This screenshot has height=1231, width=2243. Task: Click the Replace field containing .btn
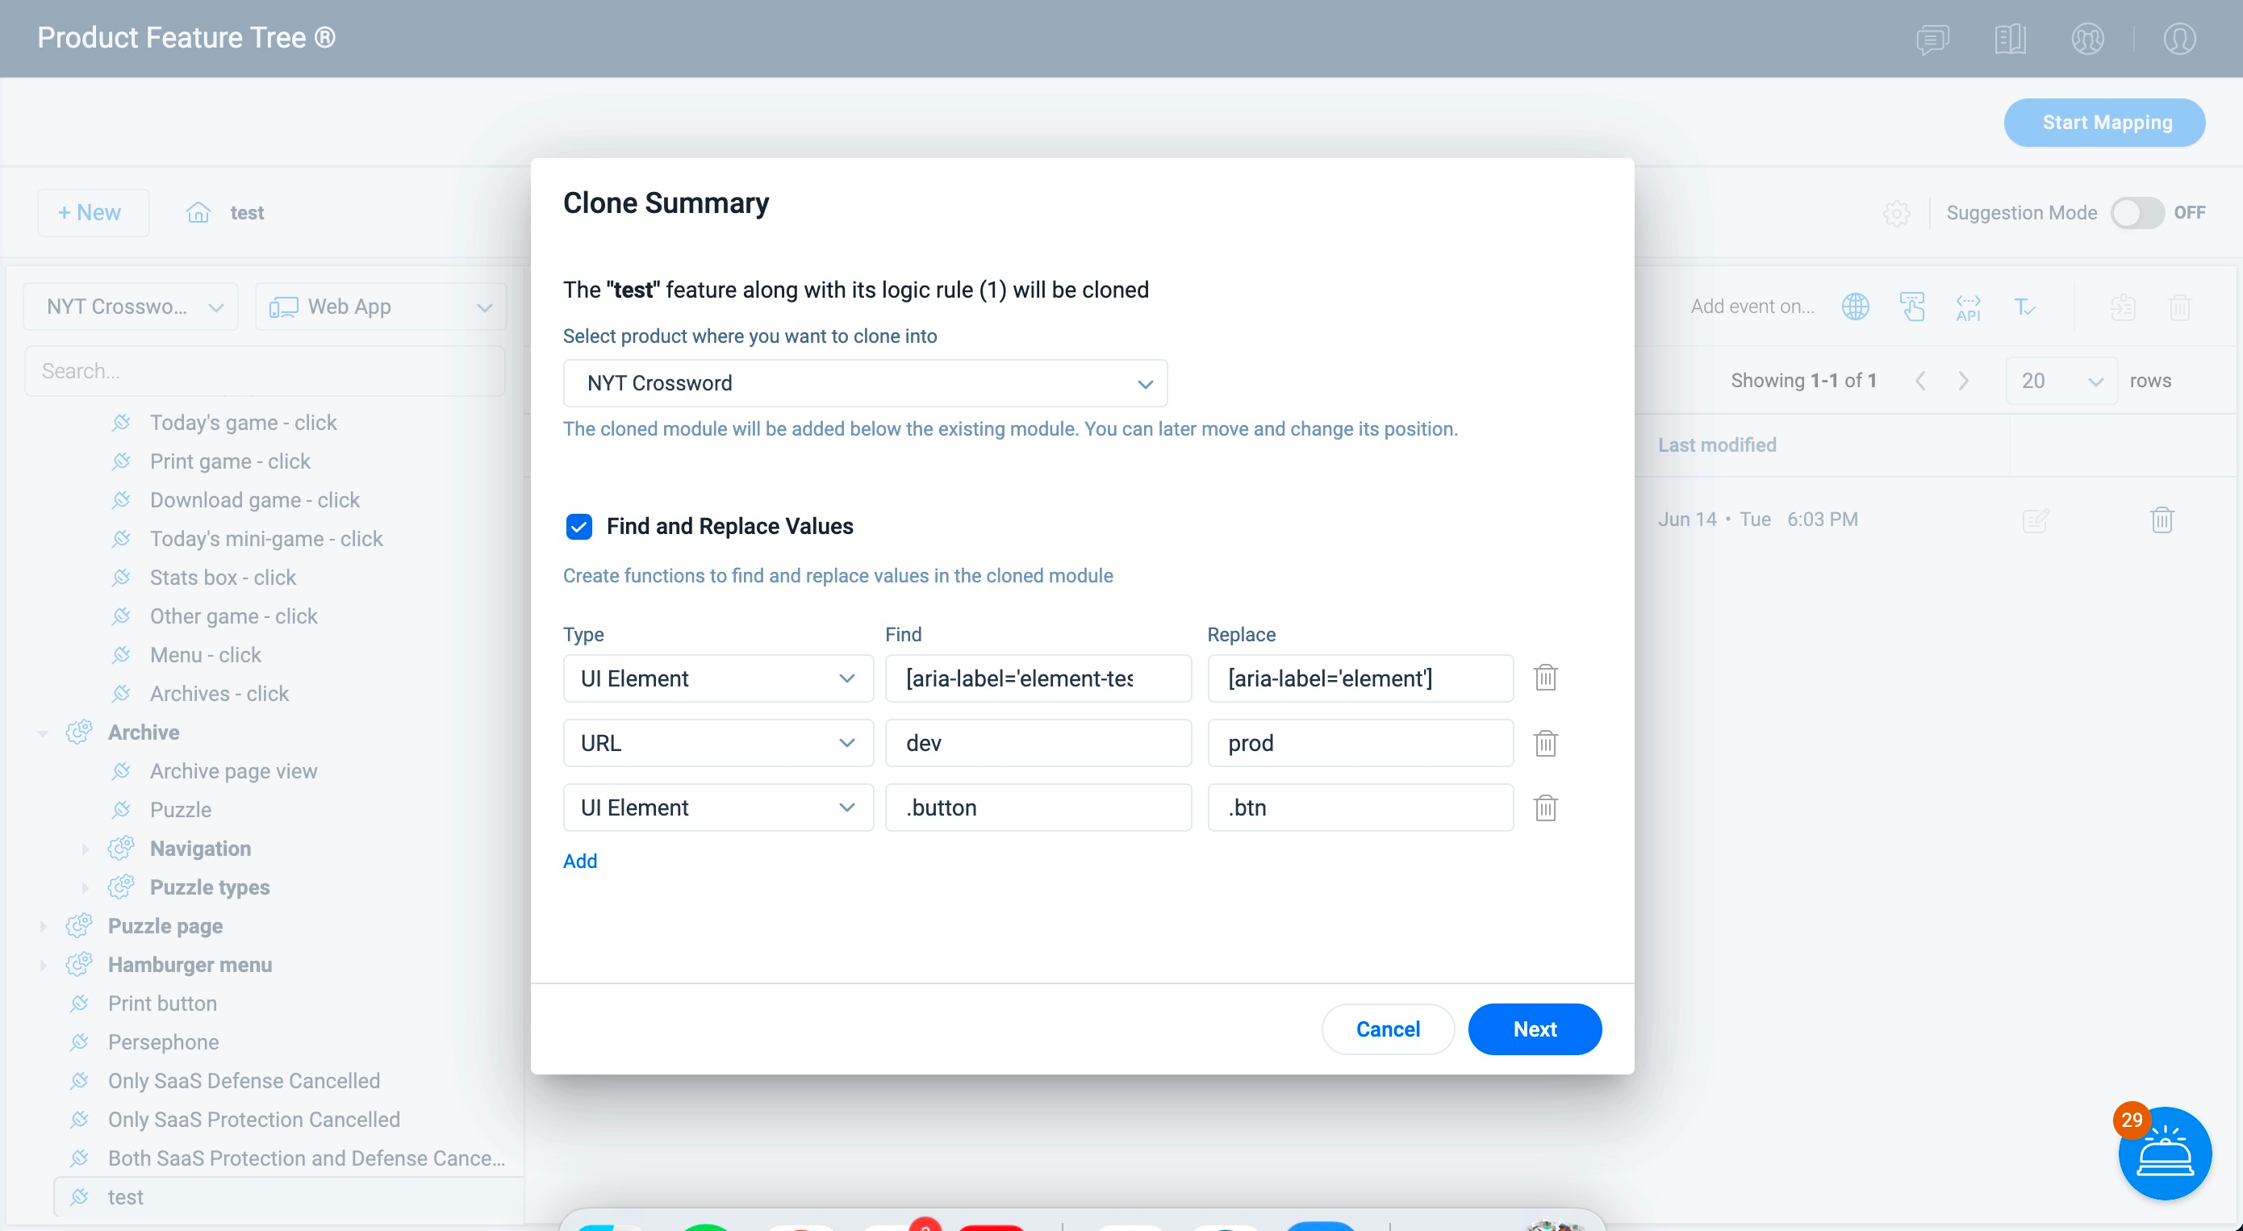tap(1360, 807)
